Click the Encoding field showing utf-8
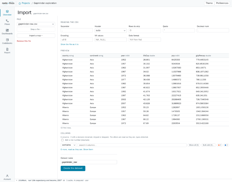This screenshot has width=232, height=182. [x=77, y=40]
